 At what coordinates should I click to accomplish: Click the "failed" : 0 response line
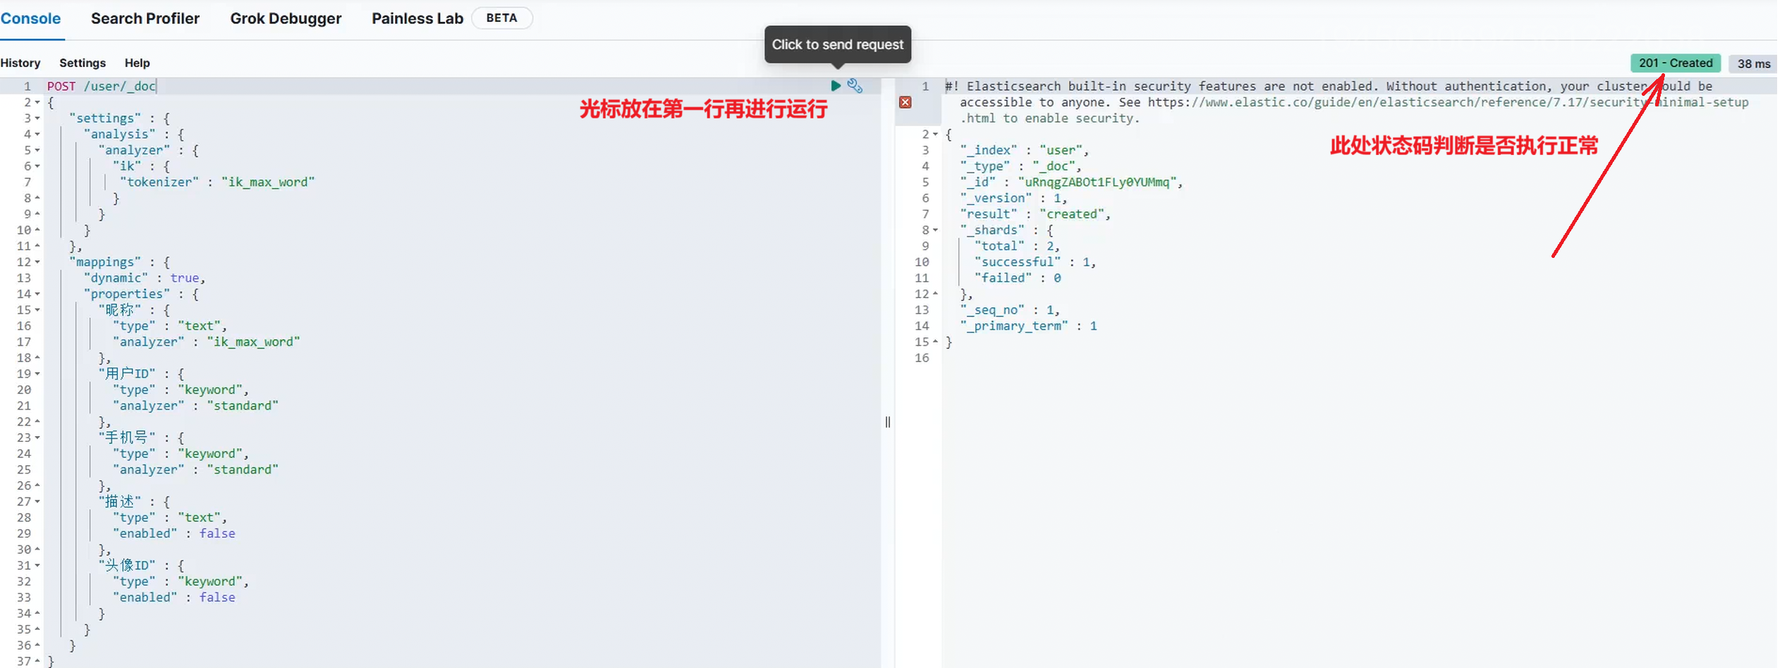pos(1018,278)
